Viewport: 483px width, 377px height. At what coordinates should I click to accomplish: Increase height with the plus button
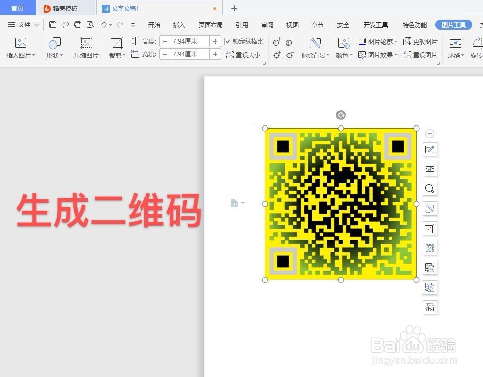pyautogui.click(x=215, y=41)
